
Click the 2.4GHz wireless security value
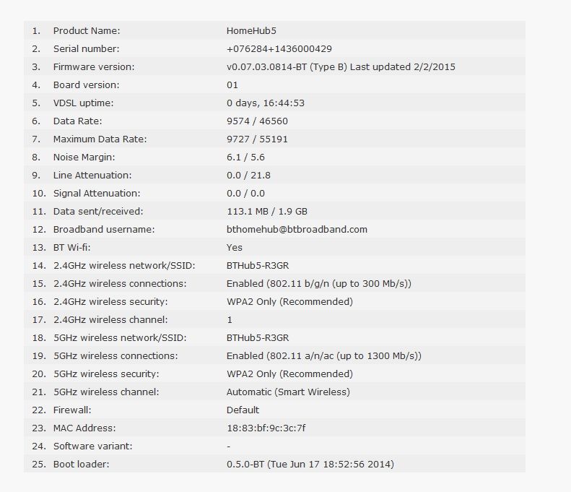coord(289,302)
